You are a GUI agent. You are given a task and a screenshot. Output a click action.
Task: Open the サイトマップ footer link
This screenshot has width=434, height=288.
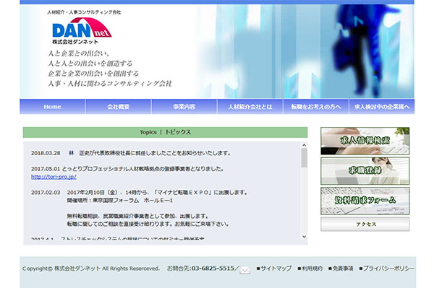click(x=274, y=268)
